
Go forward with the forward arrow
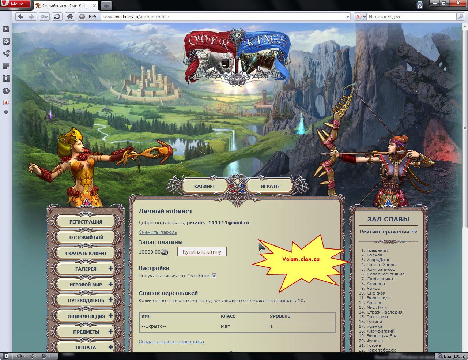pos(32,16)
